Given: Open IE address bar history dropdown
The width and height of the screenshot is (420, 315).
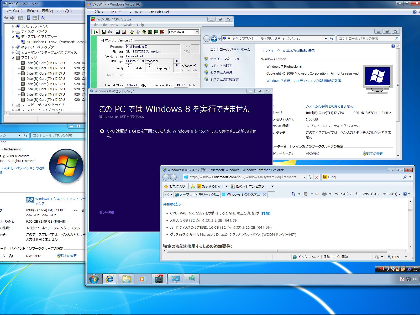Looking at the screenshot, I should click(304, 177).
